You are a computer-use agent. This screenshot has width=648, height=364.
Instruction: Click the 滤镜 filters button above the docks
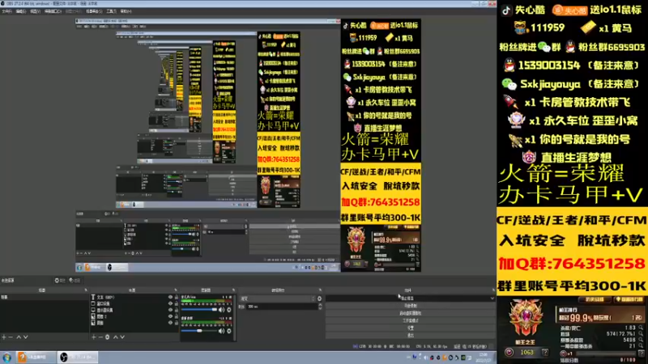coord(75,281)
